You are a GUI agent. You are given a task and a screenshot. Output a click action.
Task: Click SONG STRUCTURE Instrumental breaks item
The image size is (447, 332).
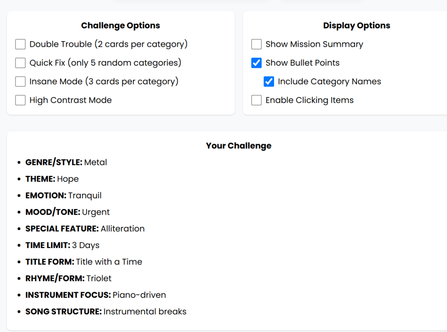click(x=106, y=312)
